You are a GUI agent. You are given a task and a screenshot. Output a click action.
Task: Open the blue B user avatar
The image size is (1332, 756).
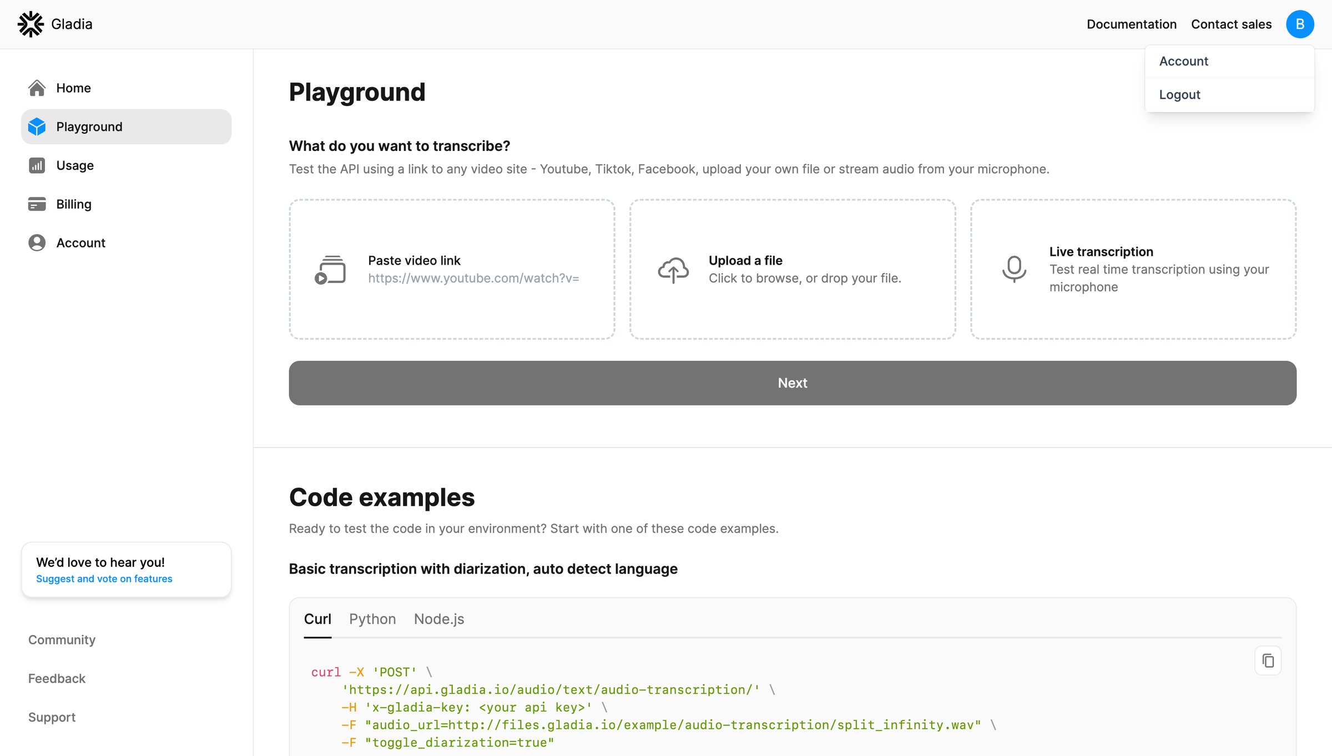click(x=1300, y=24)
